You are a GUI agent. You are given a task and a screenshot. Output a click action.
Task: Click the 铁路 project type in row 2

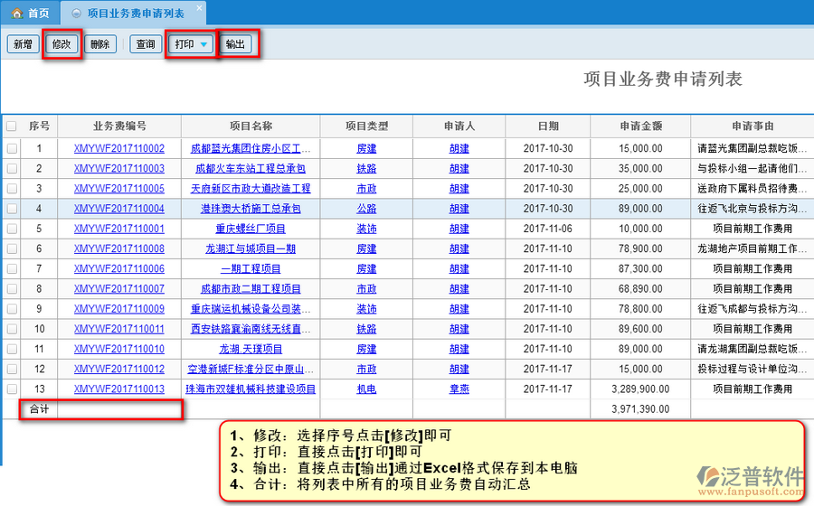coord(366,168)
